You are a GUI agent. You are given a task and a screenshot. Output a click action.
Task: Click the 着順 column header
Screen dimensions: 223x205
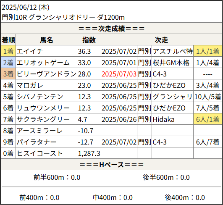tap(8, 39)
